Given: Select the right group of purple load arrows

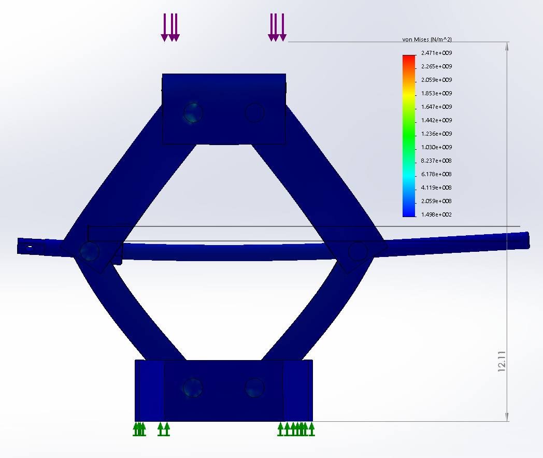Looking at the screenshot, I should click(277, 27).
